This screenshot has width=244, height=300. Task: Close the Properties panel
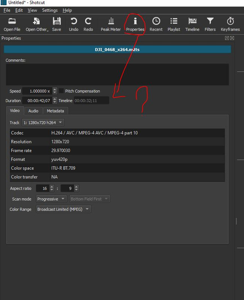coord(232,38)
